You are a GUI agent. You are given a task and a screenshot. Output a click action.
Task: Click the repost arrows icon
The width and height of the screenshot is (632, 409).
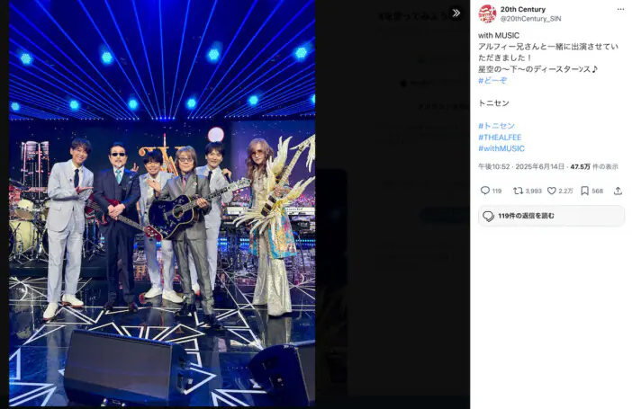518,191
